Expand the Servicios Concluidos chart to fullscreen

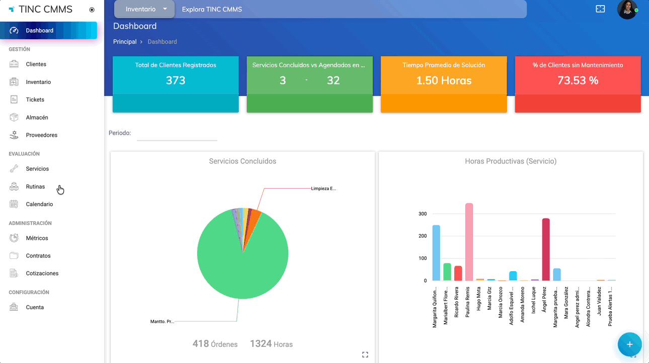tap(365, 354)
